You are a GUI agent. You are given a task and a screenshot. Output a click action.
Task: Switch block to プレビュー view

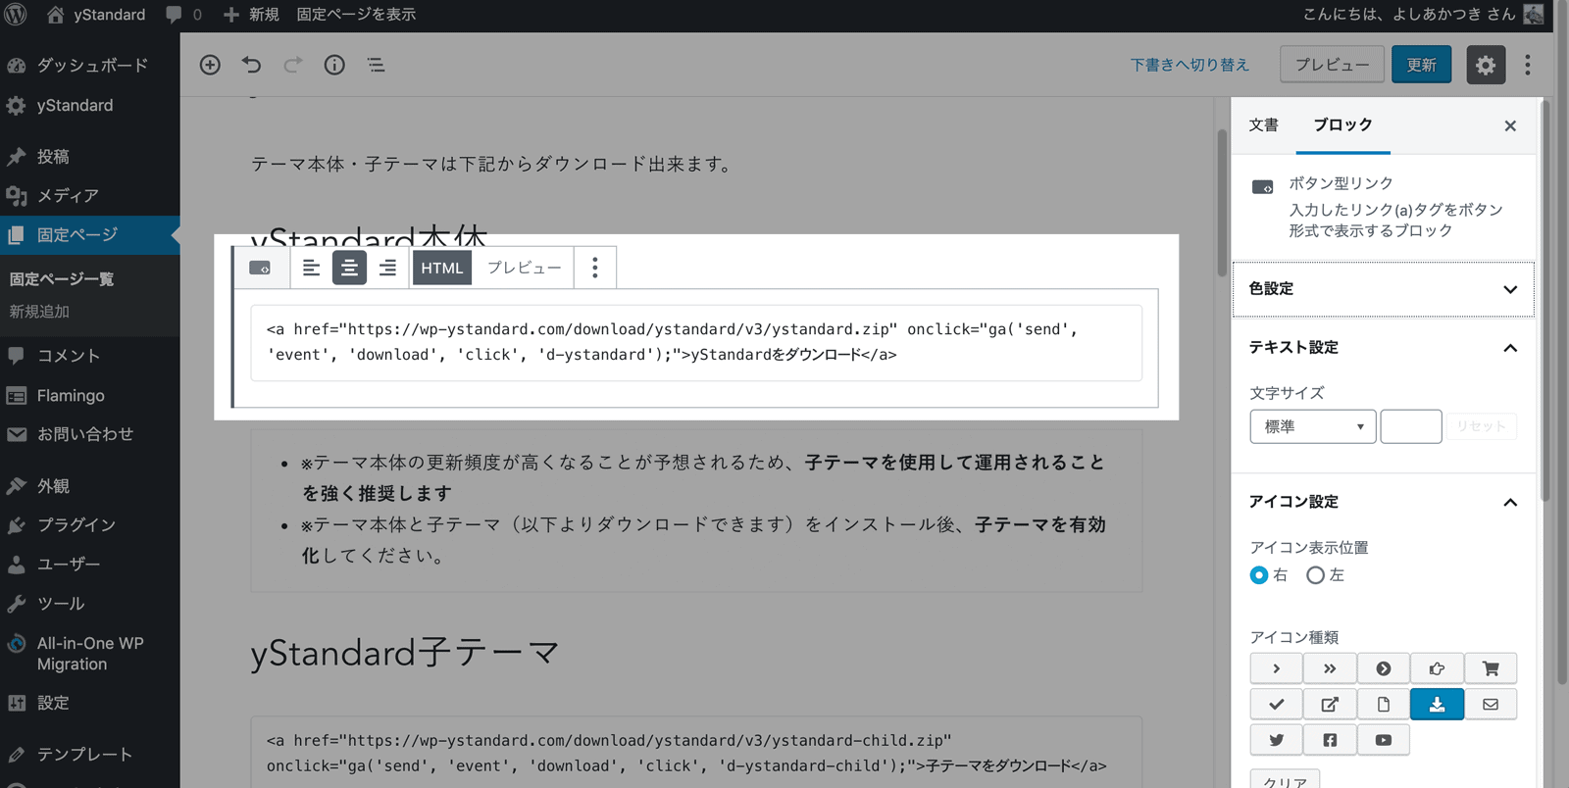(x=524, y=268)
